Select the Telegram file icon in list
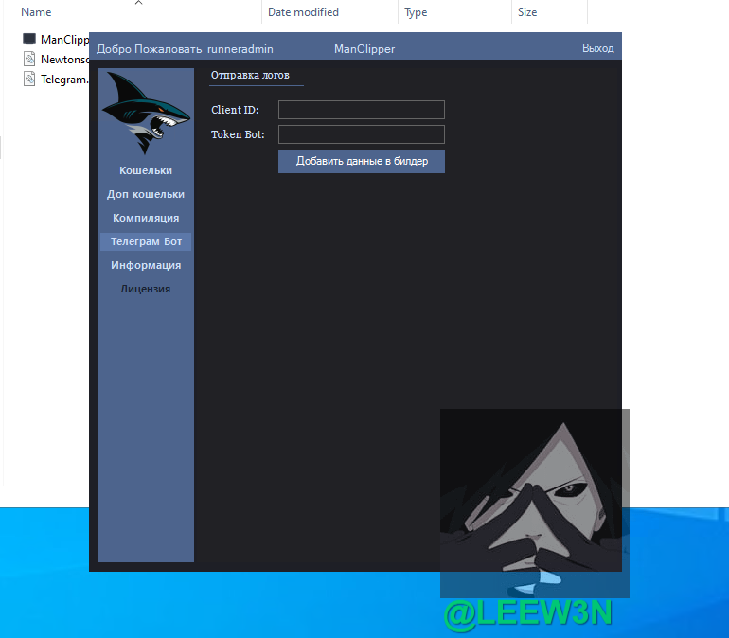 [29, 80]
